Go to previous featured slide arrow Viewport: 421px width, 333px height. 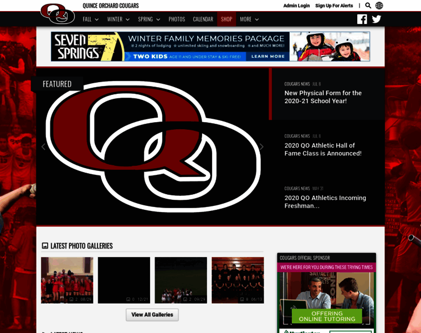point(44,147)
